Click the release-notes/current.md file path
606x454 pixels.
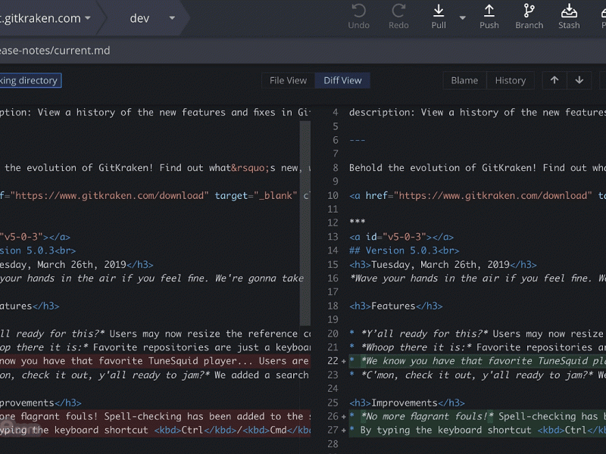(55, 51)
